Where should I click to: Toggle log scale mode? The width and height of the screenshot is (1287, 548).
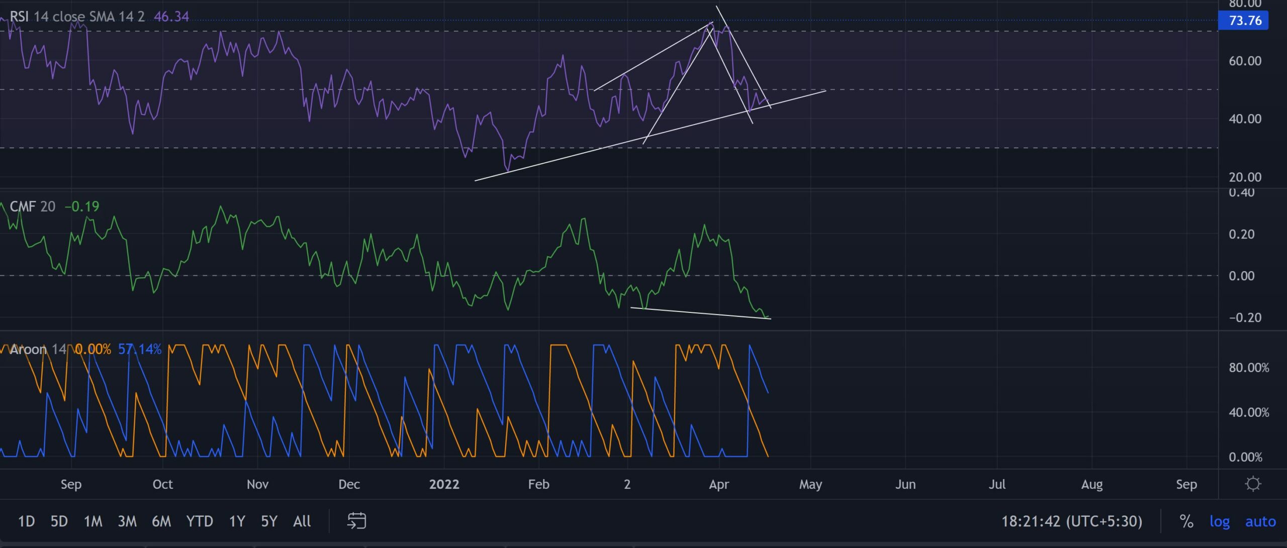click(1219, 521)
